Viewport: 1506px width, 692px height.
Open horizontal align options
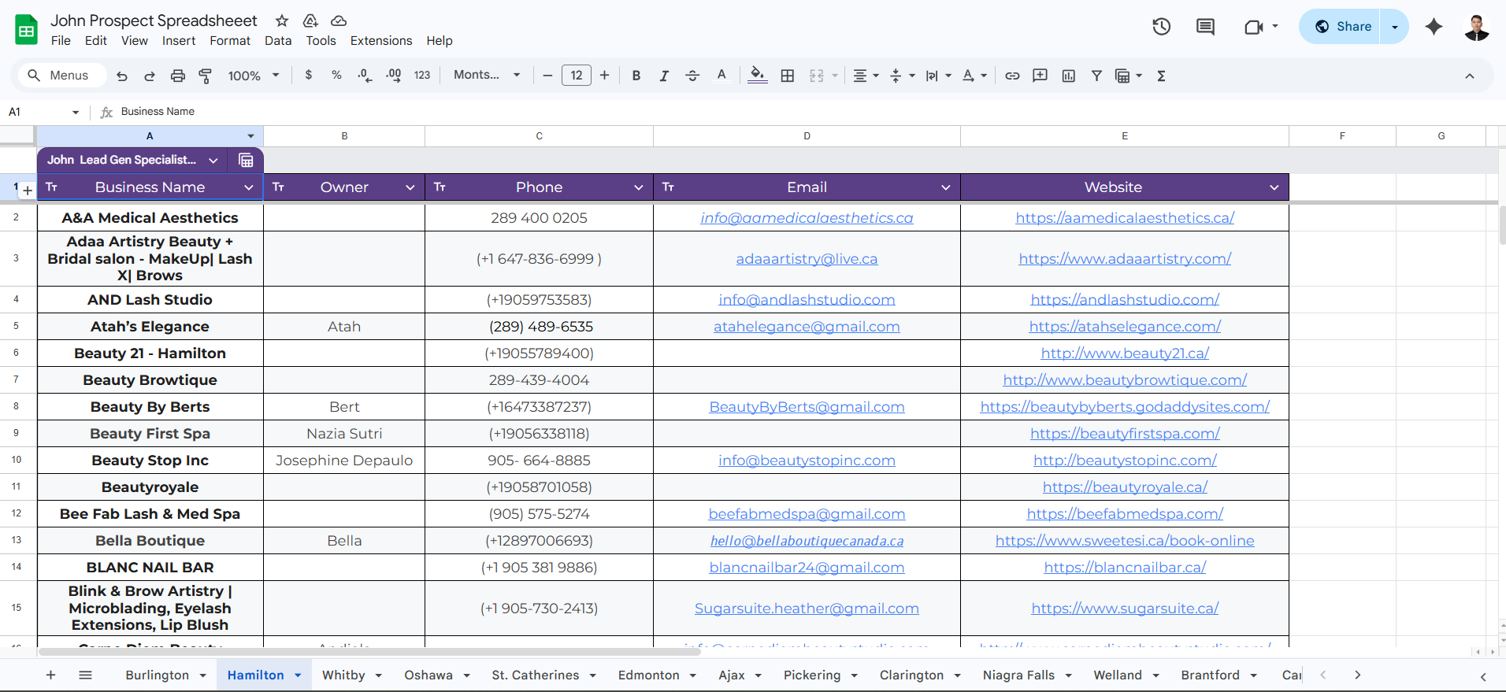coord(866,76)
